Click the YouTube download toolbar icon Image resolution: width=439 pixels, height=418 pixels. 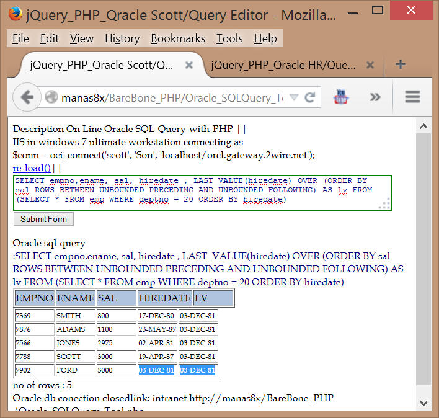pos(342,97)
